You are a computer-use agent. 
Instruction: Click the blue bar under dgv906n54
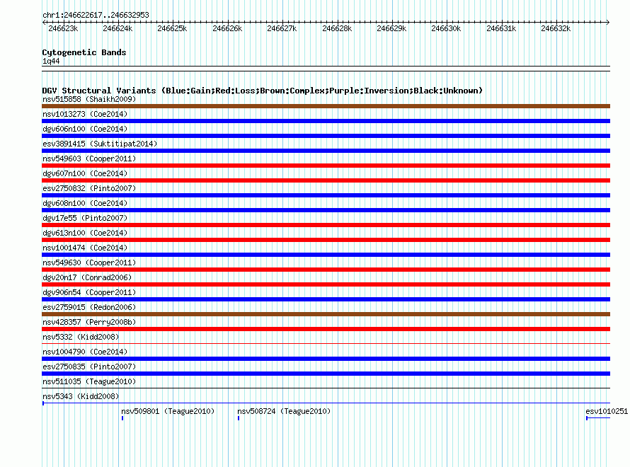pos(326,299)
